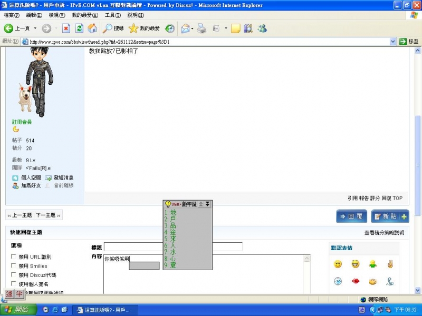This screenshot has height=316, width=422.
Task: Page up IME candidate list arrow
Action: coord(201,204)
